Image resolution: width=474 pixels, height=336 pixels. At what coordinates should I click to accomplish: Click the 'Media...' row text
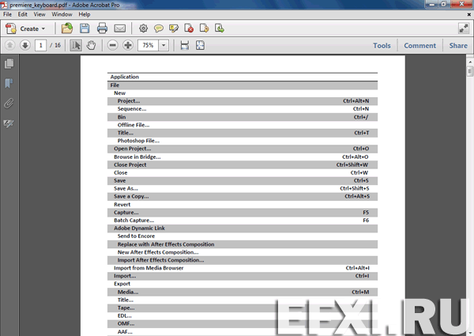coord(128,293)
